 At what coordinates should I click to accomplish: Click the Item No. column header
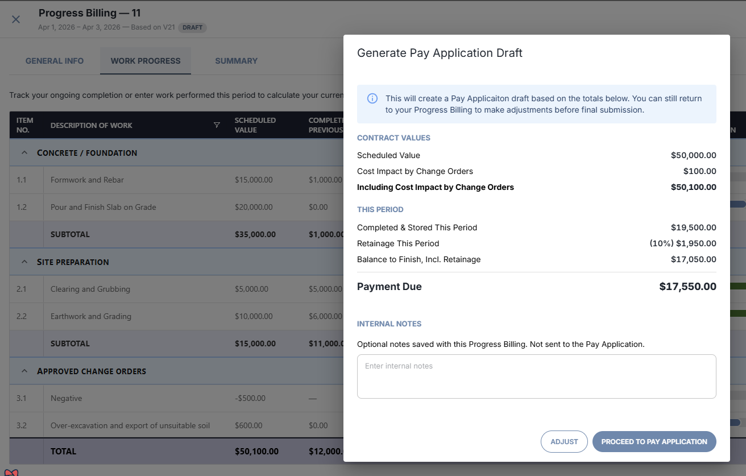pos(25,125)
